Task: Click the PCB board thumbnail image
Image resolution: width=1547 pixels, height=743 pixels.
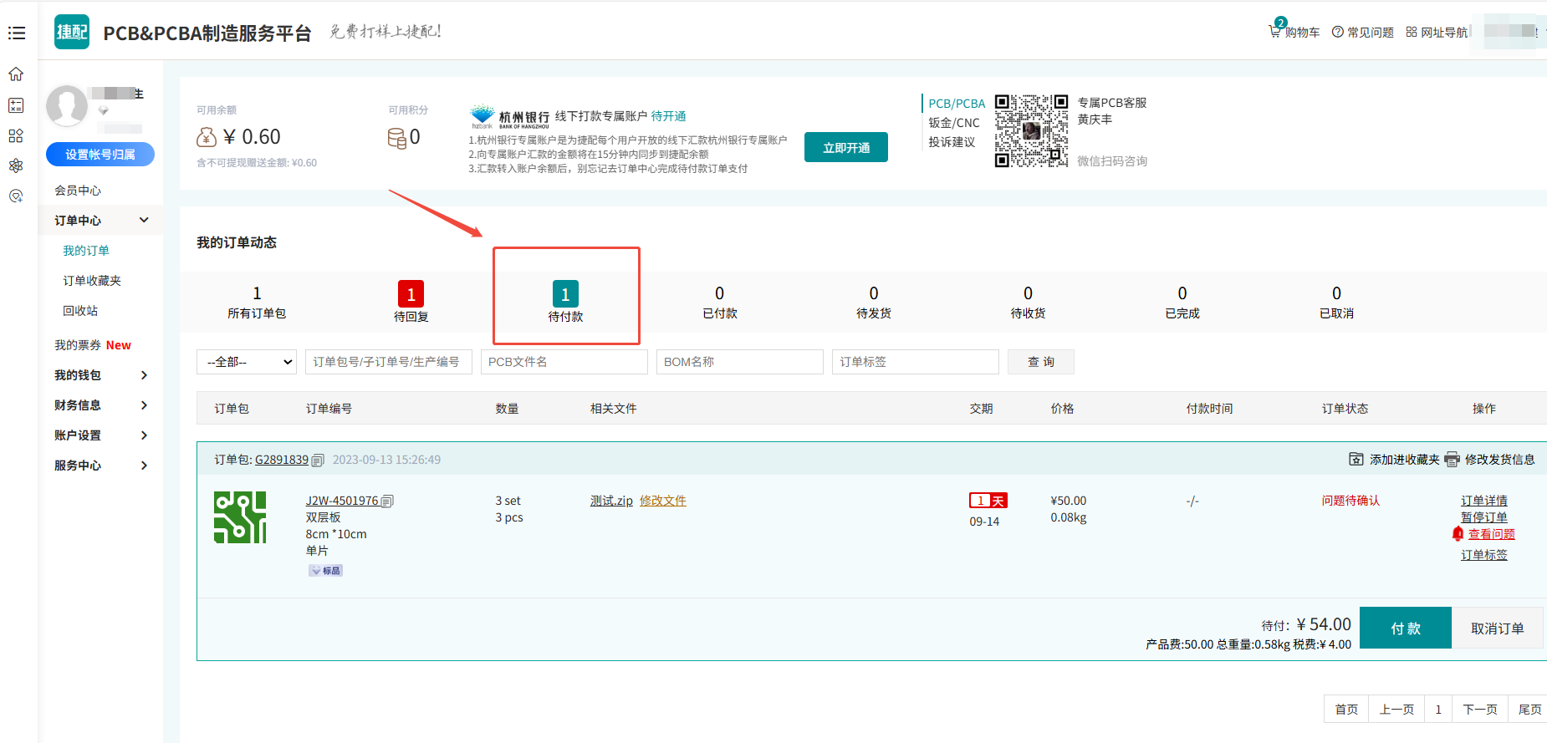Action: coord(240,517)
